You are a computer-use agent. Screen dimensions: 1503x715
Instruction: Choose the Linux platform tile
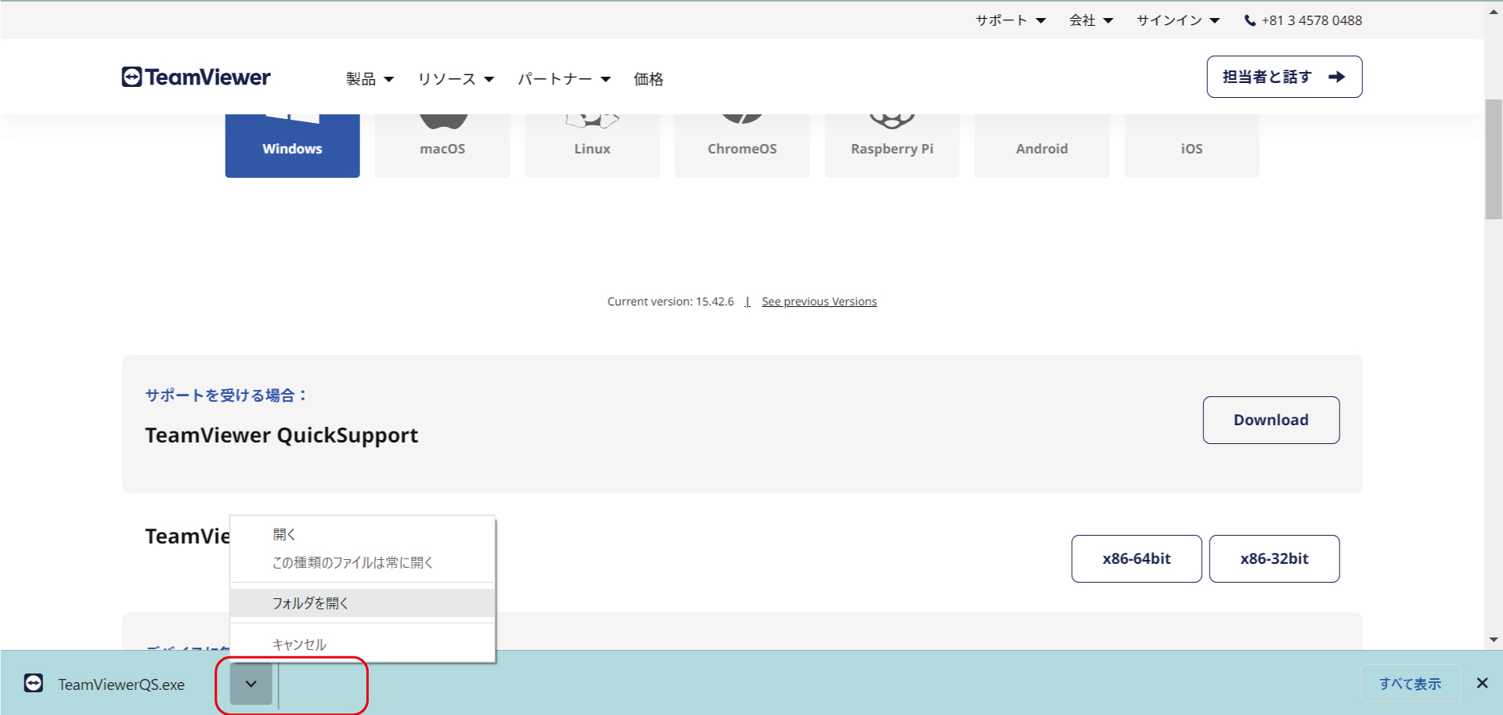click(x=592, y=146)
